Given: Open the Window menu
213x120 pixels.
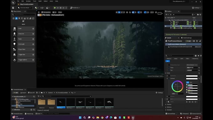Looking at the screenshot, I should coord(28,1).
